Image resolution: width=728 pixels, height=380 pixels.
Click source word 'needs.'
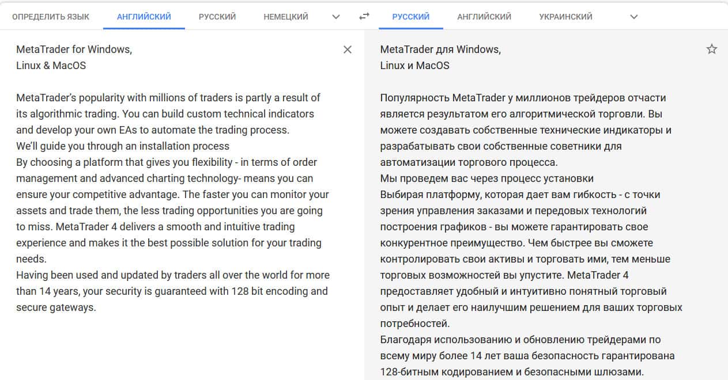pos(31,259)
